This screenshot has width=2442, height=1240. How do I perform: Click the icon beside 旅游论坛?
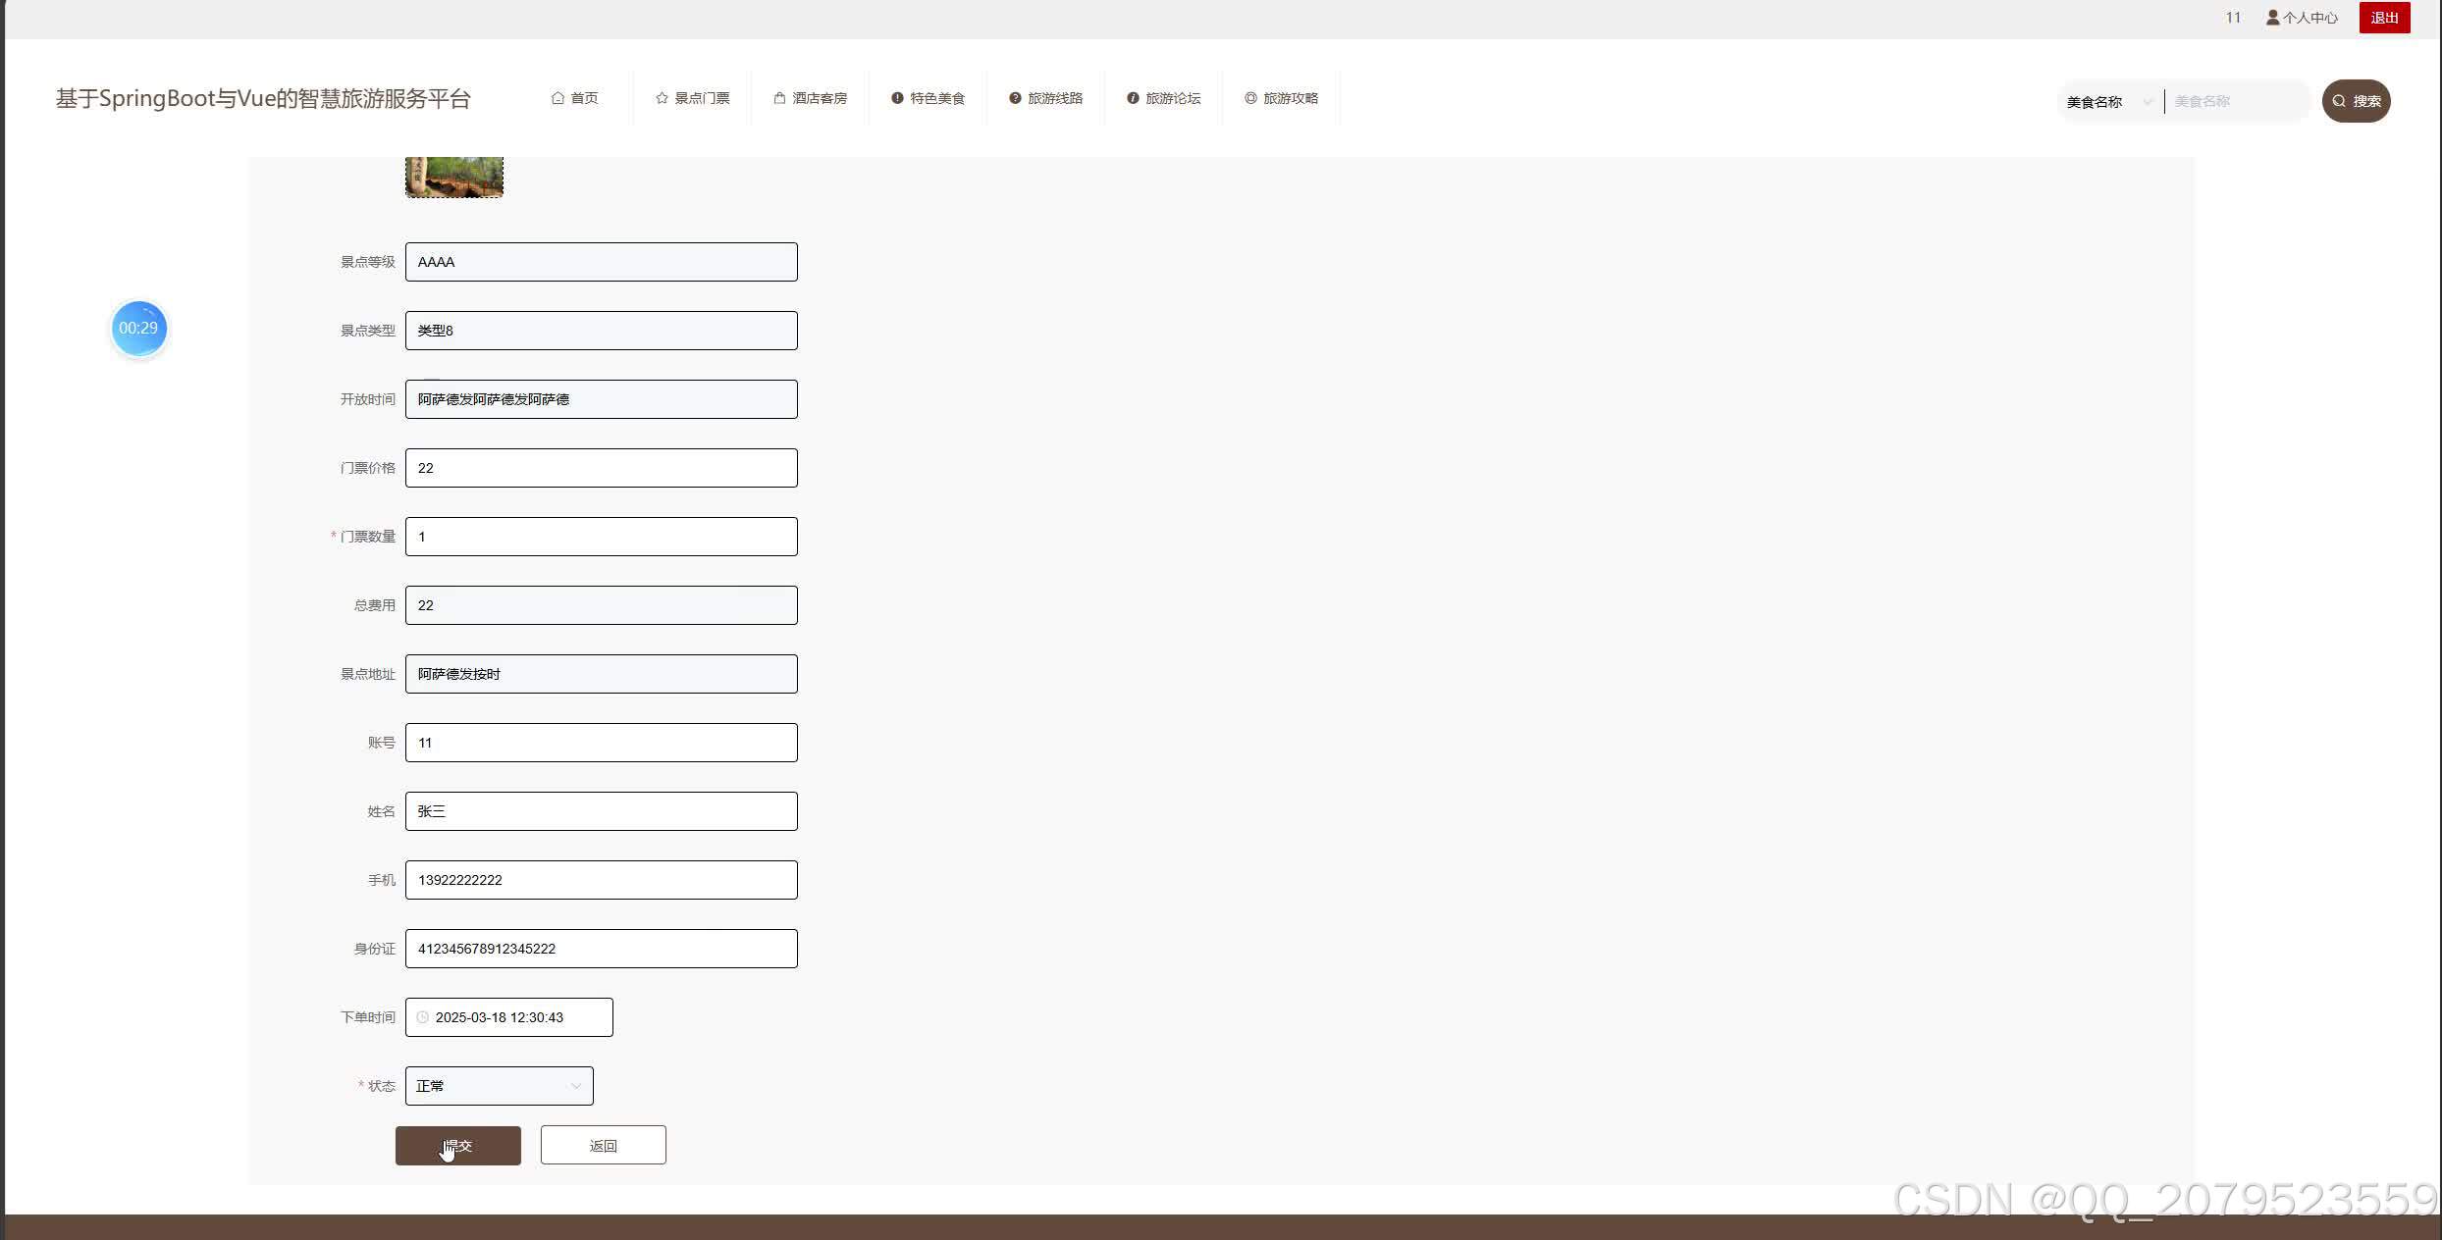[1133, 98]
